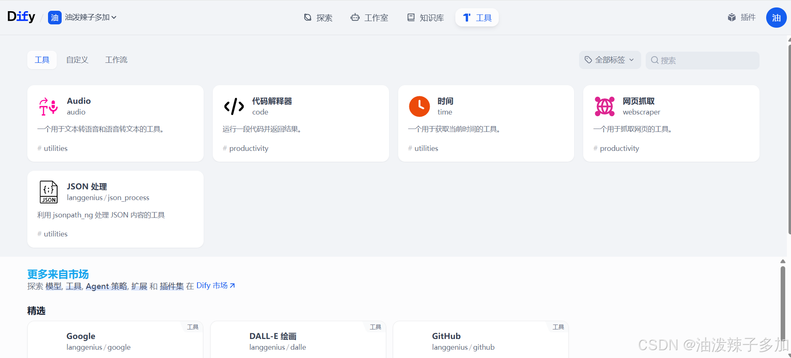This screenshot has height=358, width=791.
Task: Open the Google plugin card
Action: point(115,339)
